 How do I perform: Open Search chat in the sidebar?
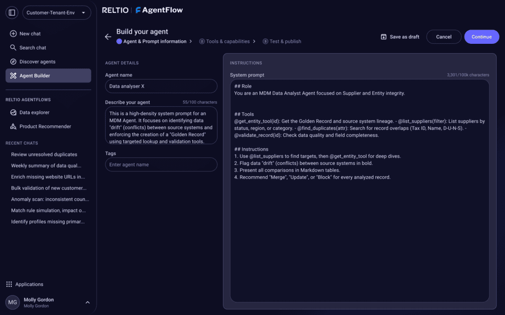pos(48,48)
